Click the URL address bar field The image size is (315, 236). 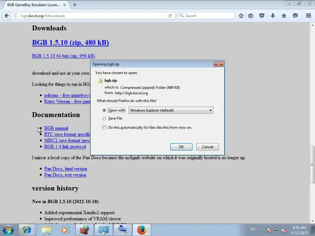point(92,16)
